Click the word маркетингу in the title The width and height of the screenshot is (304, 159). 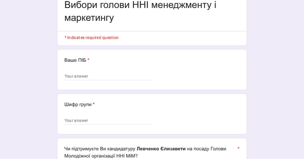89,18
